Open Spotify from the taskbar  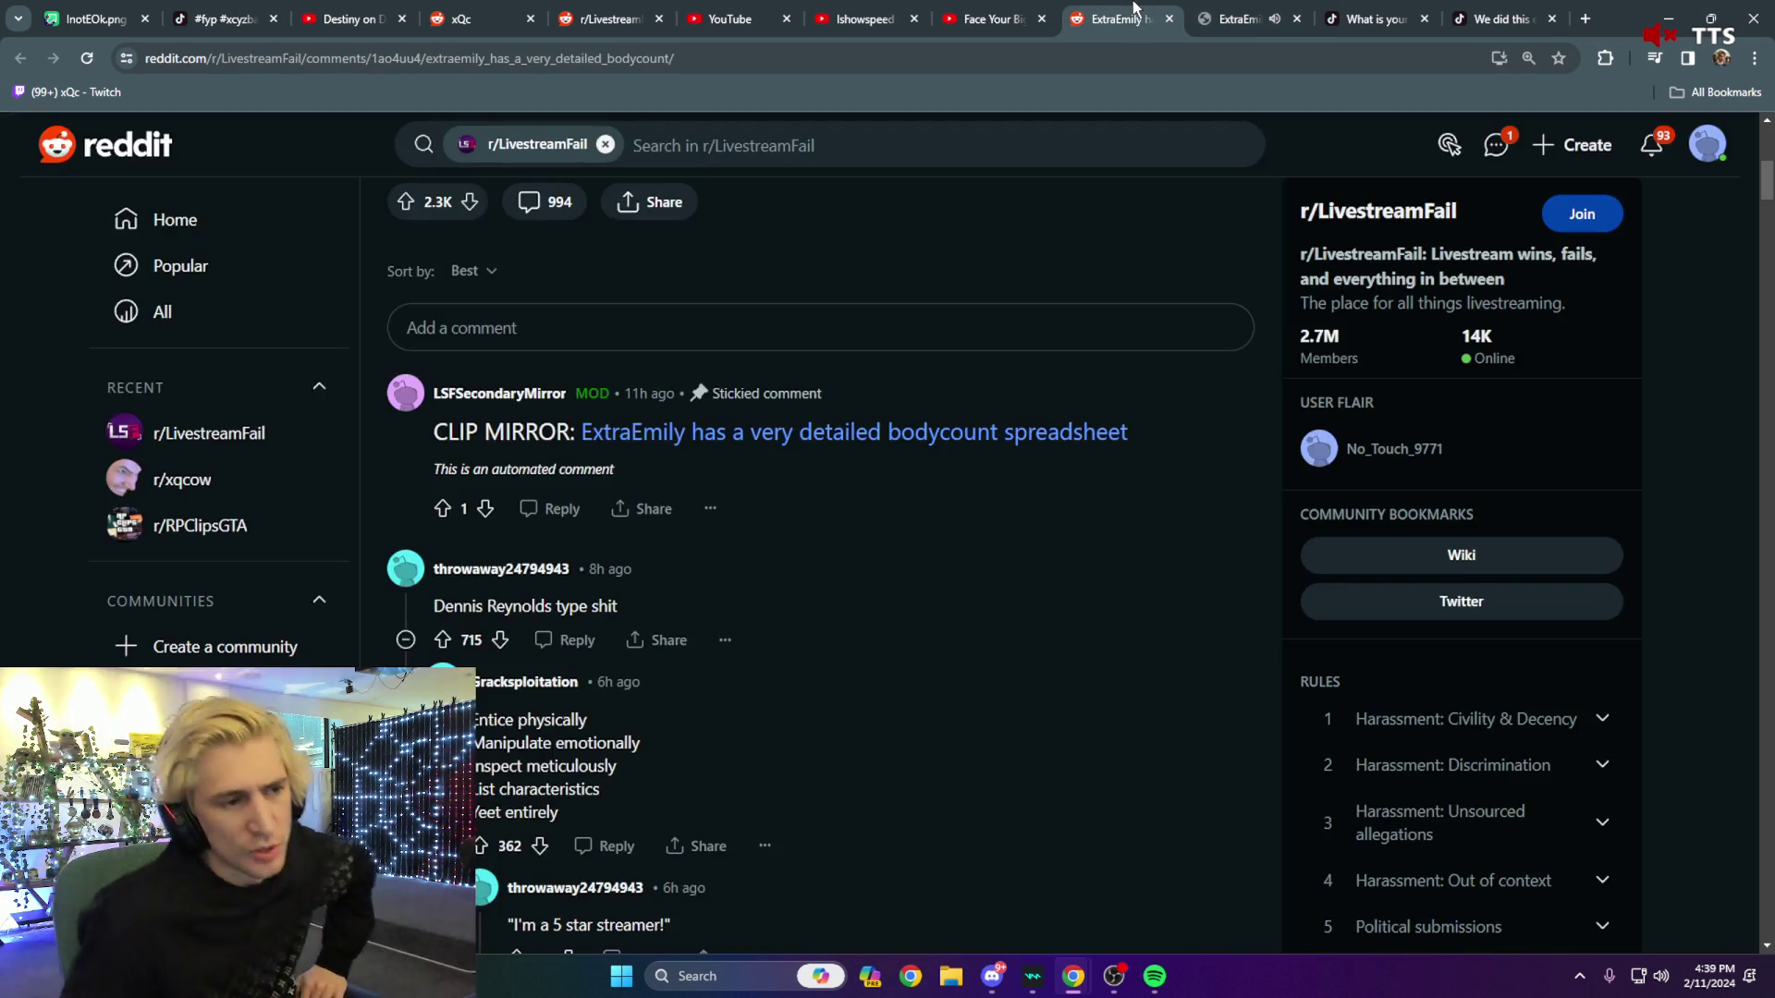(x=1156, y=976)
